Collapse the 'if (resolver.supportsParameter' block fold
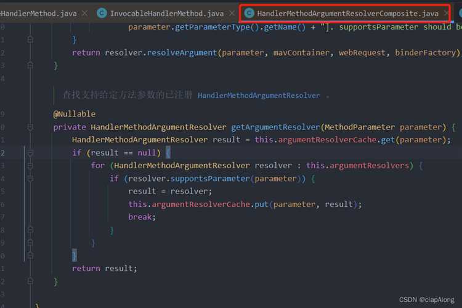This screenshot has height=308, width=462. [x=30, y=179]
